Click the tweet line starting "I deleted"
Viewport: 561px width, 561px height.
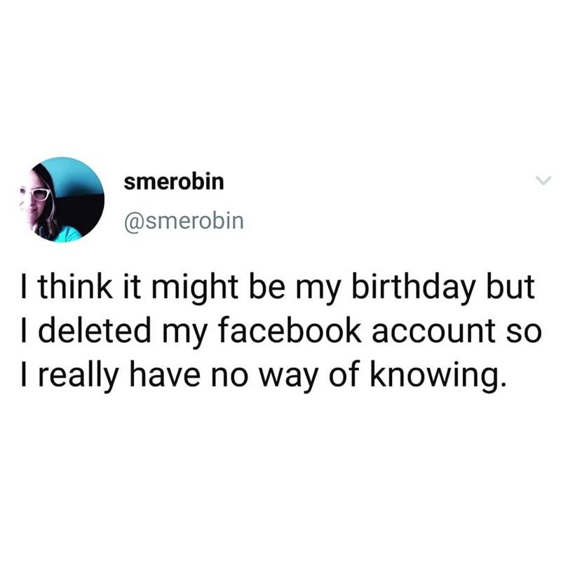[x=281, y=332]
